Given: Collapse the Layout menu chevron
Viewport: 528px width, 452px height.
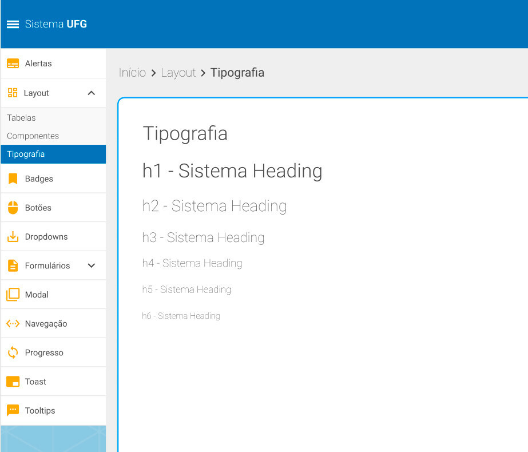Looking at the screenshot, I should click(92, 93).
